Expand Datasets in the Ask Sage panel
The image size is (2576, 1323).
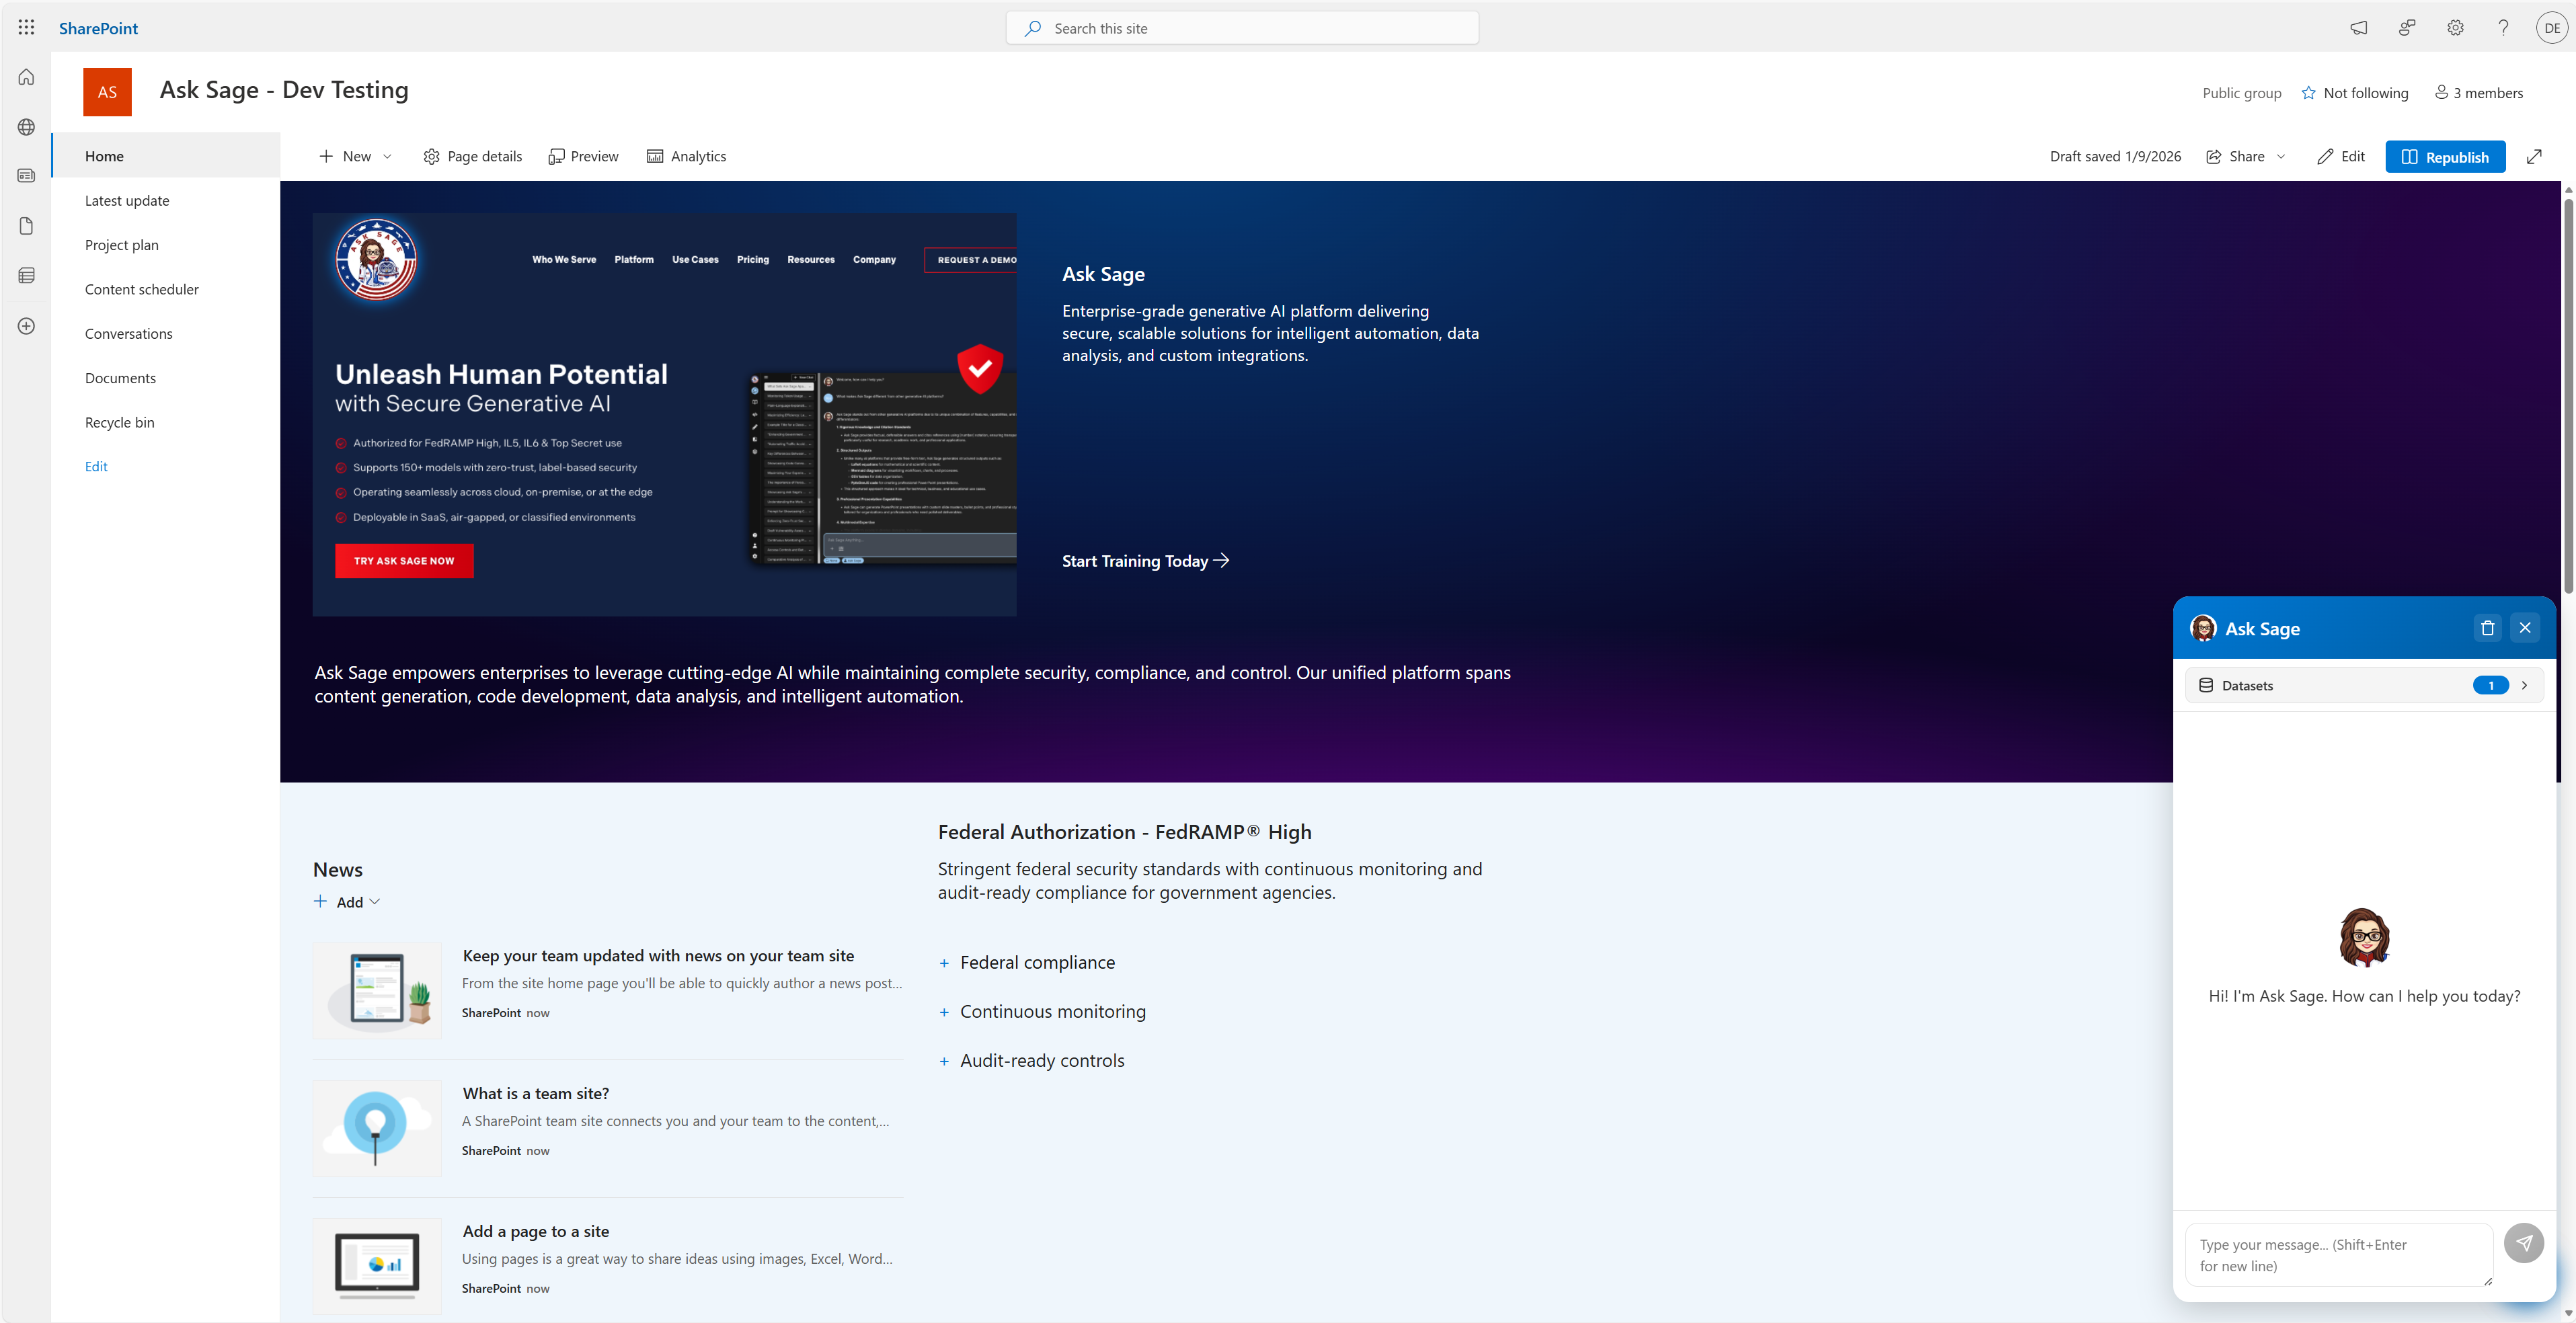coord(2524,685)
